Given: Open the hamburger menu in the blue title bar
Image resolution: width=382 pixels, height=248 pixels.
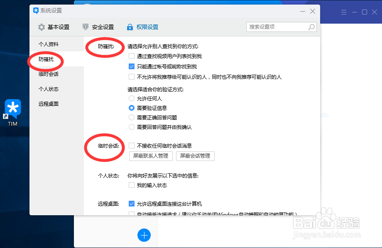Looking at the screenshot, I should pos(344,12).
